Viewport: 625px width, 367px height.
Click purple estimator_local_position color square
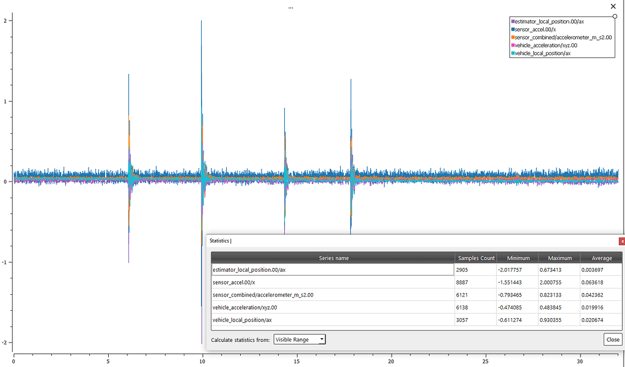pyautogui.click(x=513, y=21)
